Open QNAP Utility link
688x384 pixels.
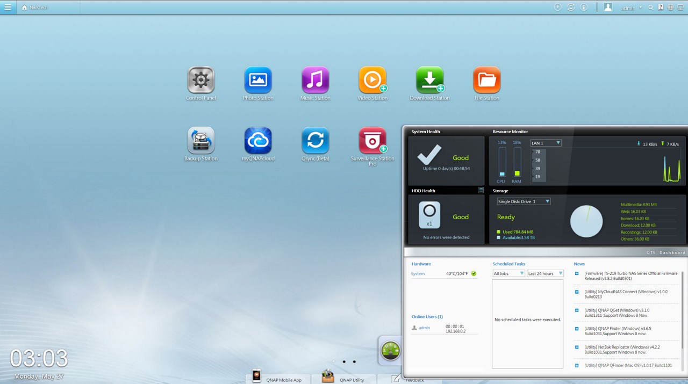[x=352, y=380]
